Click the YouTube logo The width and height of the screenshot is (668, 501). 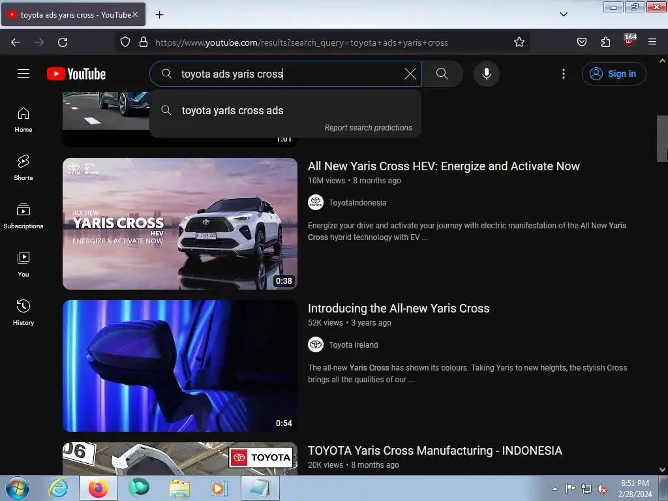click(x=76, y=74)
